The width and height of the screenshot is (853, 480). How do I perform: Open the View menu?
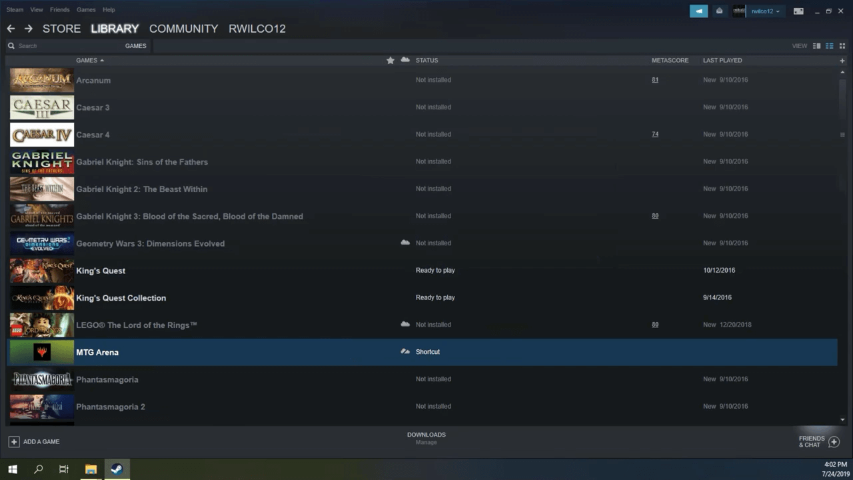point(37,10)
